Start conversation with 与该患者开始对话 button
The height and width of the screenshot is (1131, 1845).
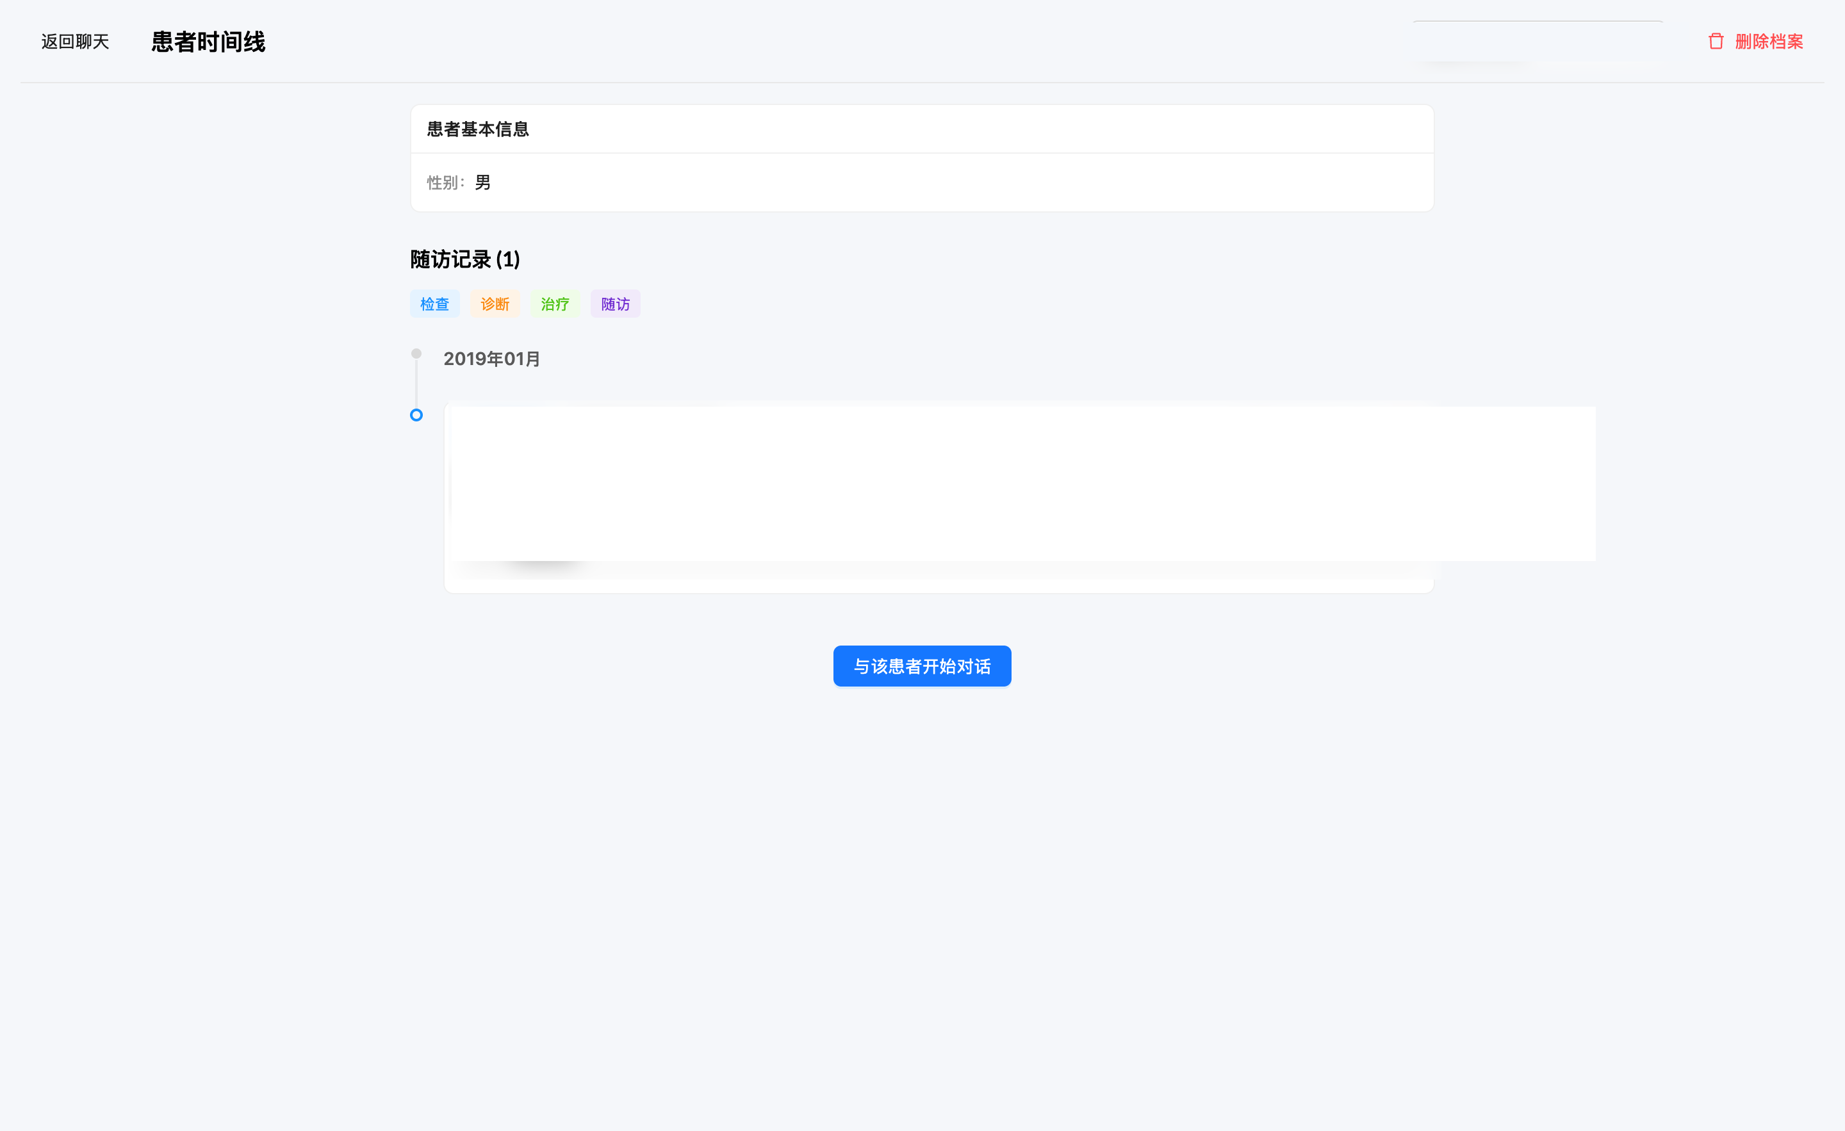pos(922,666)
